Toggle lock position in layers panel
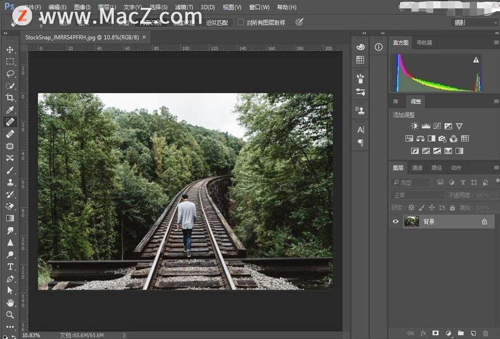This screenshot has width=500, height=339. click(432, 208)
